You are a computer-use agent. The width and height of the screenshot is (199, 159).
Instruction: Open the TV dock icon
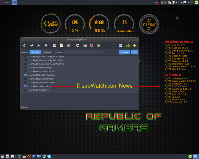(39, 156)
